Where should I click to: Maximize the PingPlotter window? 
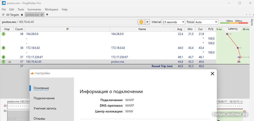coord(240,3)
